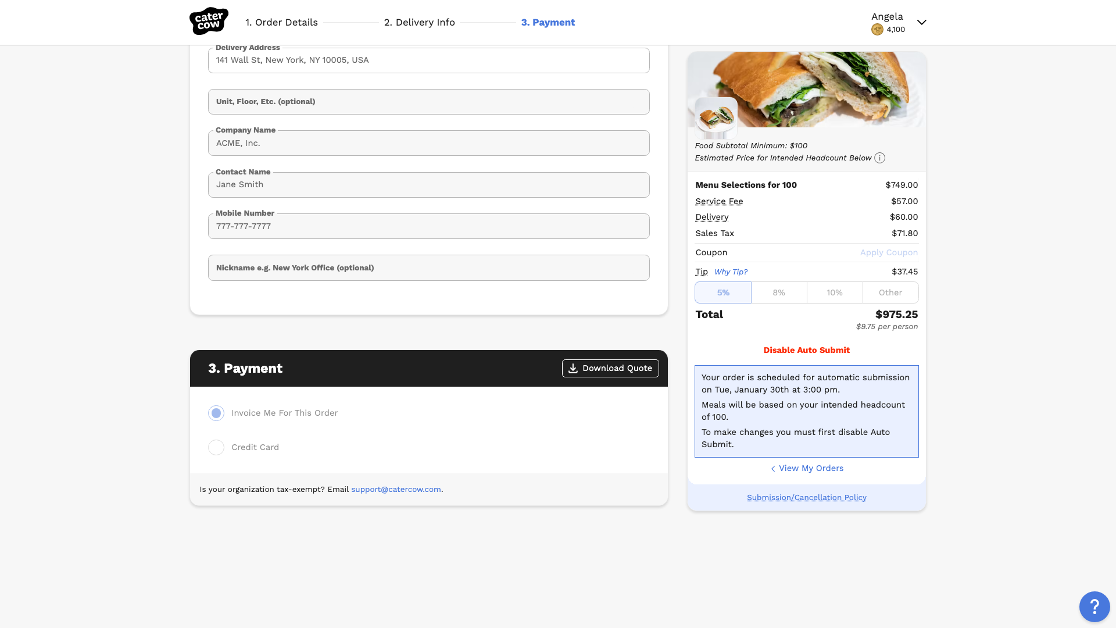Open the help question mark bubble
The image size is (1116, 628).
pyautogui.click(x=1094, y=606)
